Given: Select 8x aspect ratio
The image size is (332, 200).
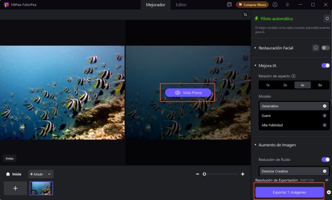Looking at the screenshot, I should tap(320, 85).
